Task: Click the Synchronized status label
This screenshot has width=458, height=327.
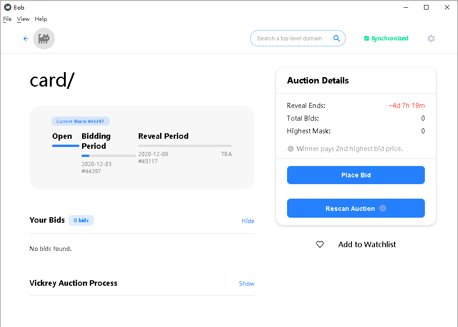Action: (x=390, y=38)
